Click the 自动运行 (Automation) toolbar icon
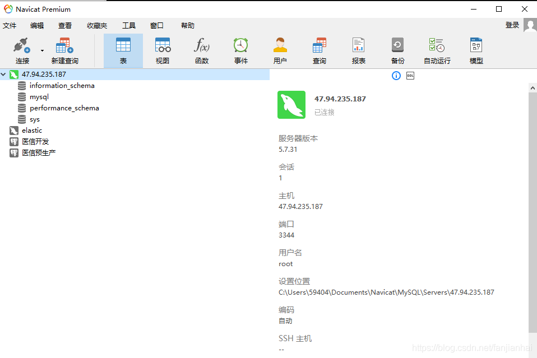This screenshot has height=358, width=537. pos(437,49)
